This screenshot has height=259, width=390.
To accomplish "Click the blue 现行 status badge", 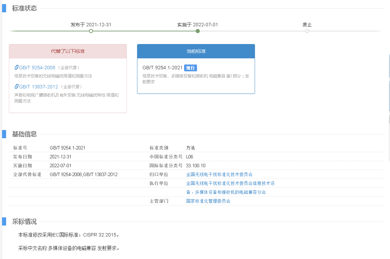I will point(190,68).
